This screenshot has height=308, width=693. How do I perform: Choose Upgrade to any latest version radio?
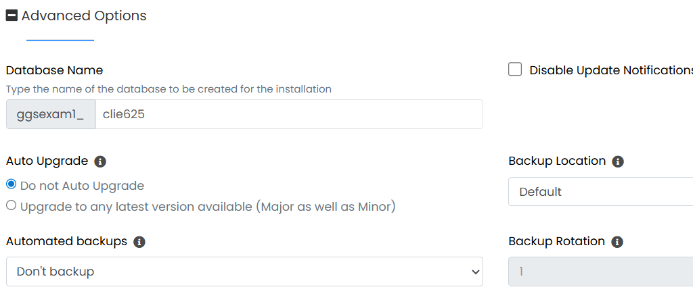coord(11,205)
